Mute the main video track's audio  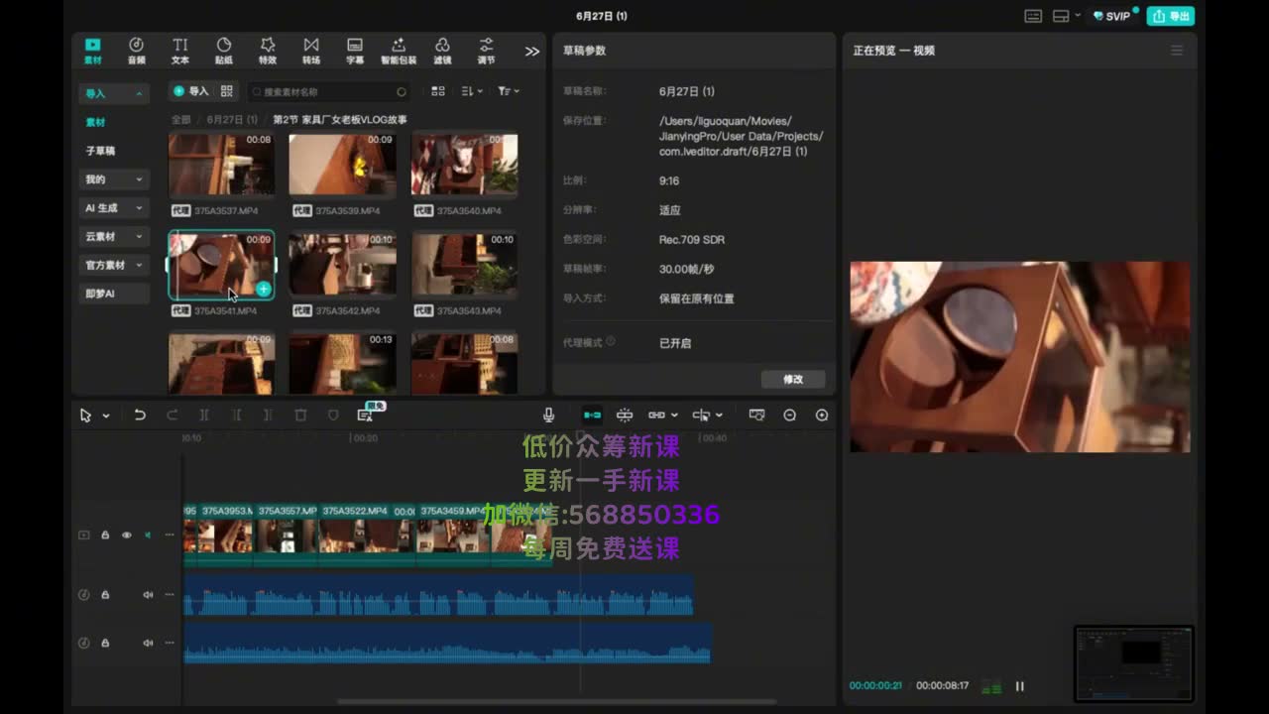pos(148,535)
